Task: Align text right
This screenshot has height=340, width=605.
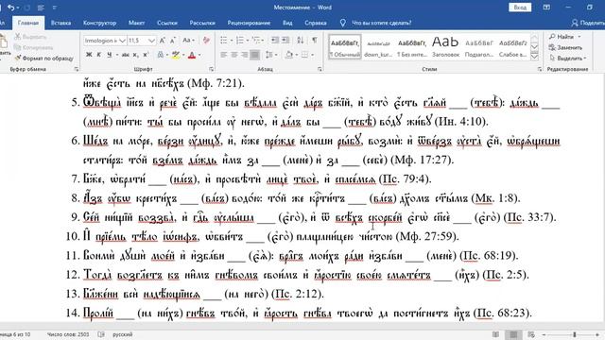Action: tap(245, 55)
